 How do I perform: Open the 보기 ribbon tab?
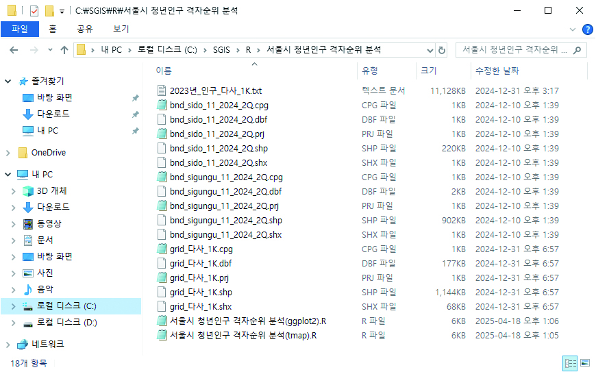121,29
